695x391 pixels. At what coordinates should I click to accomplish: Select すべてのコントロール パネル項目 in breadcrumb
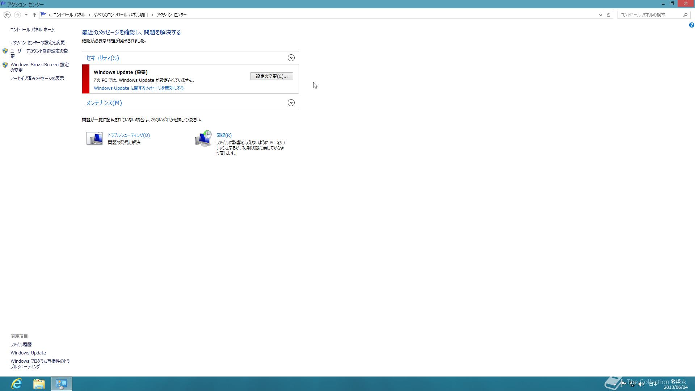121,15
